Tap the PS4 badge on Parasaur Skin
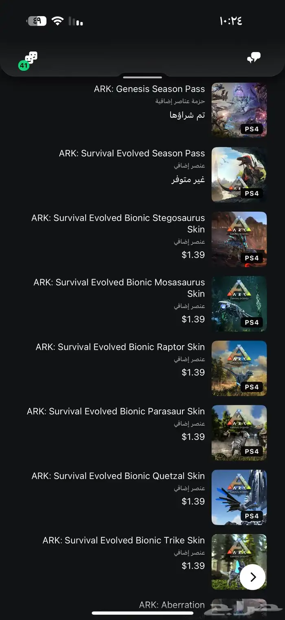The height and width of the screenshot is (620, 285). click(x=252, y=451)
